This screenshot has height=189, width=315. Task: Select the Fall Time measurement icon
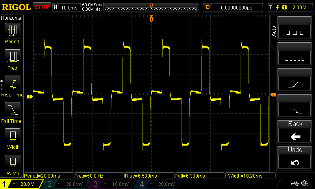pos(13,110)
